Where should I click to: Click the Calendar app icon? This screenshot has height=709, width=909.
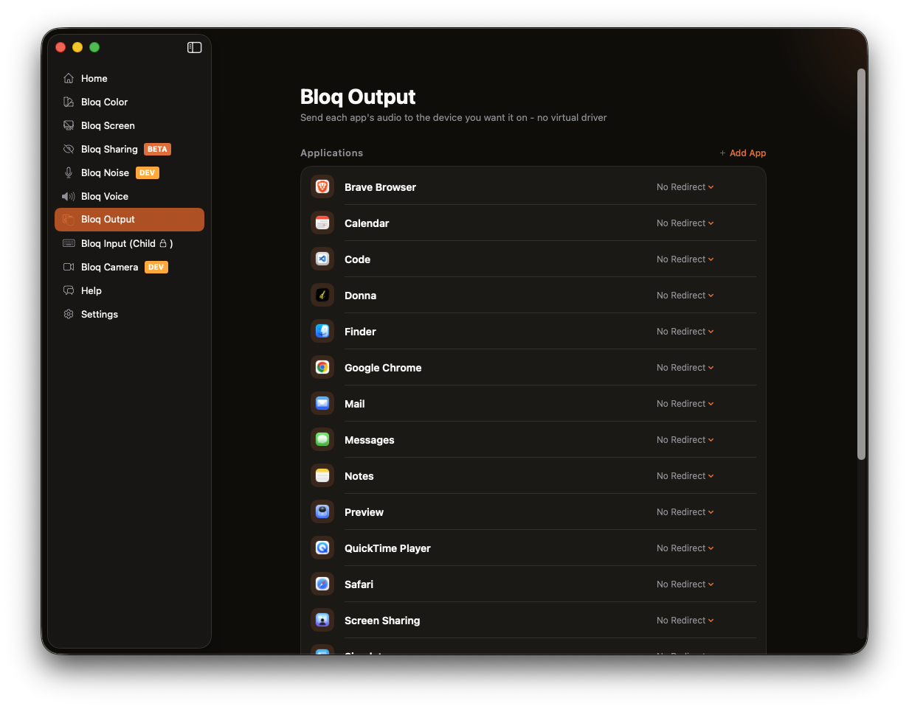(322, 223)
